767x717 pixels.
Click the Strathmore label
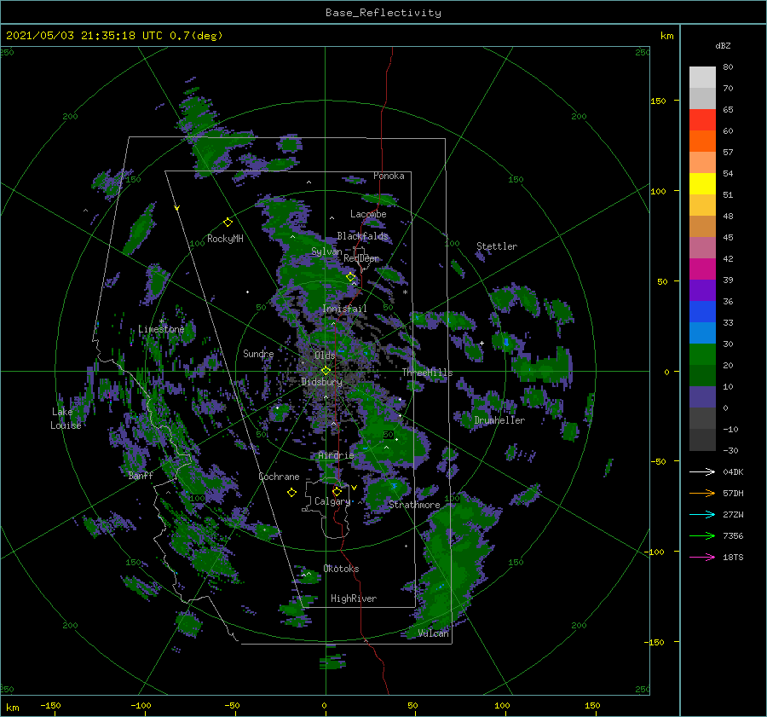point(414,505)
